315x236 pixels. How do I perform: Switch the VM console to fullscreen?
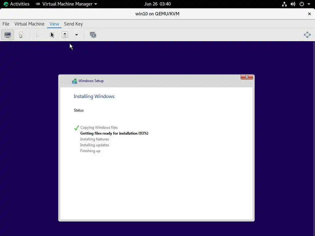[x=307, y=35]
